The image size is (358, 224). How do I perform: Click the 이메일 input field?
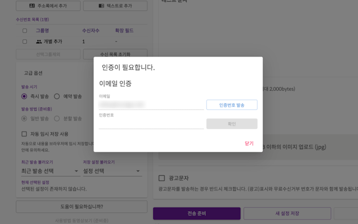point(151,104)
